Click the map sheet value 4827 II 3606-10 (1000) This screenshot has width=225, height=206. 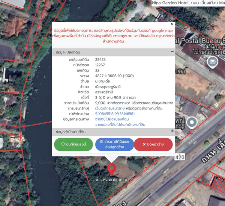click(114, 76)
